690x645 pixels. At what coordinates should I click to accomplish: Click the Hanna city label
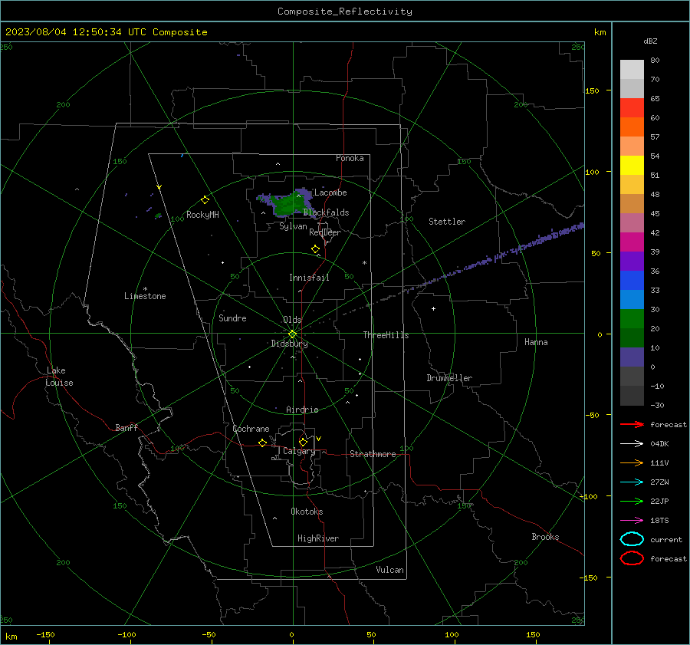(536, 342)
